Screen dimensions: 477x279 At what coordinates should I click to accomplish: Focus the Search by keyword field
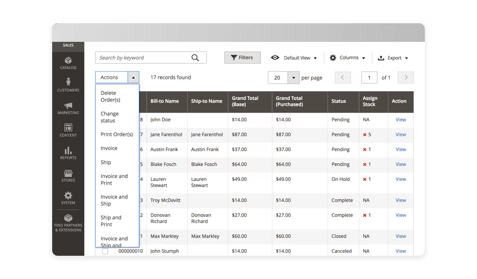[142, 58]
